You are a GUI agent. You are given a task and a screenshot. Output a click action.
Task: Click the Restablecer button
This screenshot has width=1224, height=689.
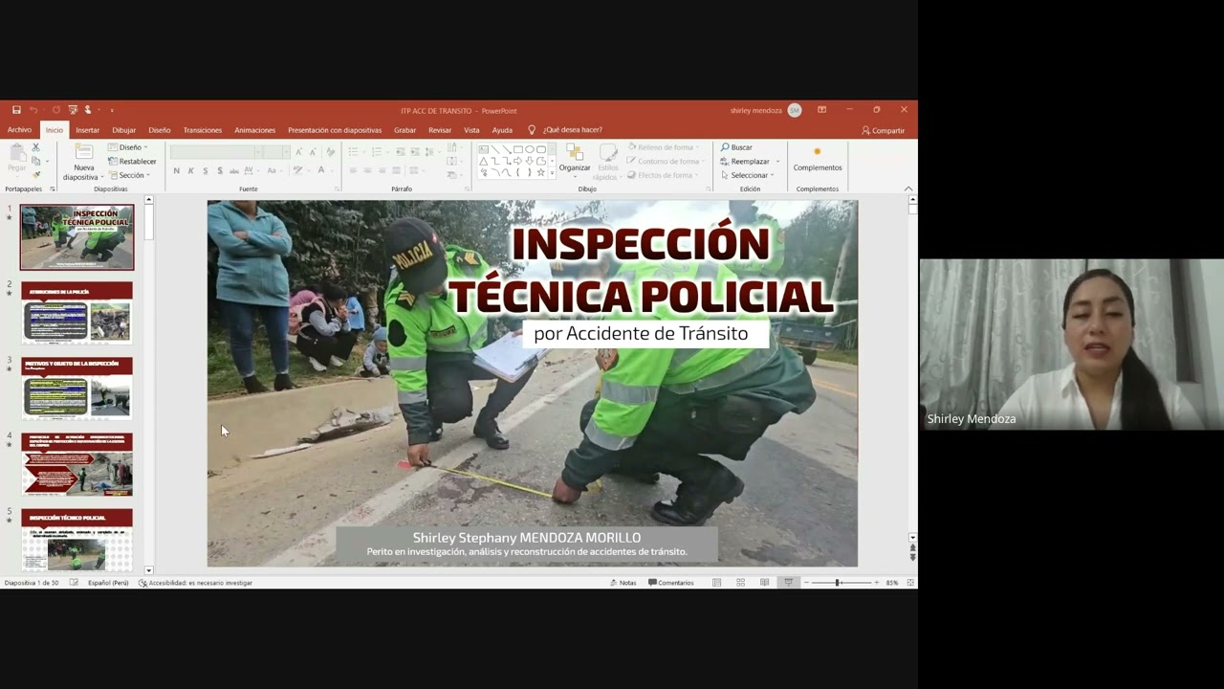coord(133,162)
